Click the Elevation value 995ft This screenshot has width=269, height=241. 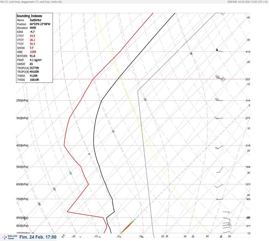click(x=33, y=28)
